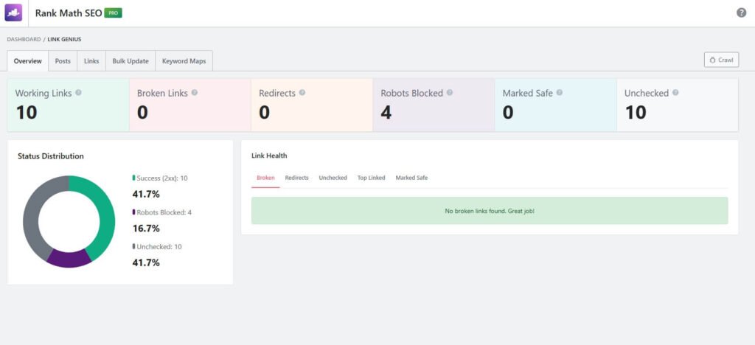Click the Unchecked info tooltip icon
This screenshot has width=755, height=345.
pos(675,92)
